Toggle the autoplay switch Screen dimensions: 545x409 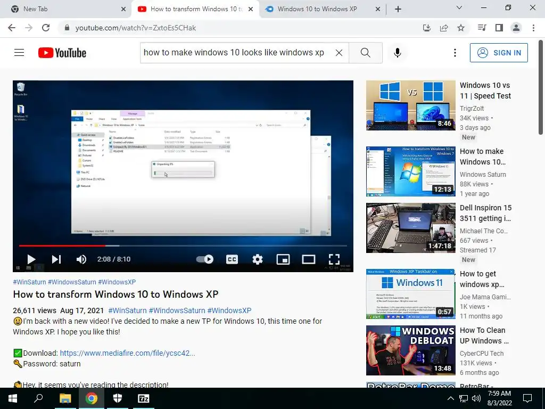click(205, 259)
